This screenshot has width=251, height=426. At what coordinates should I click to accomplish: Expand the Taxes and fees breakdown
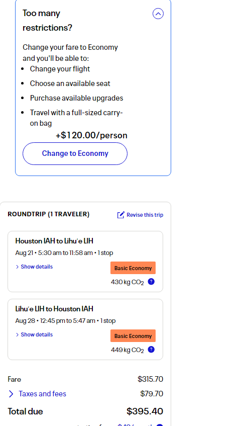click(x=42, y=394)
